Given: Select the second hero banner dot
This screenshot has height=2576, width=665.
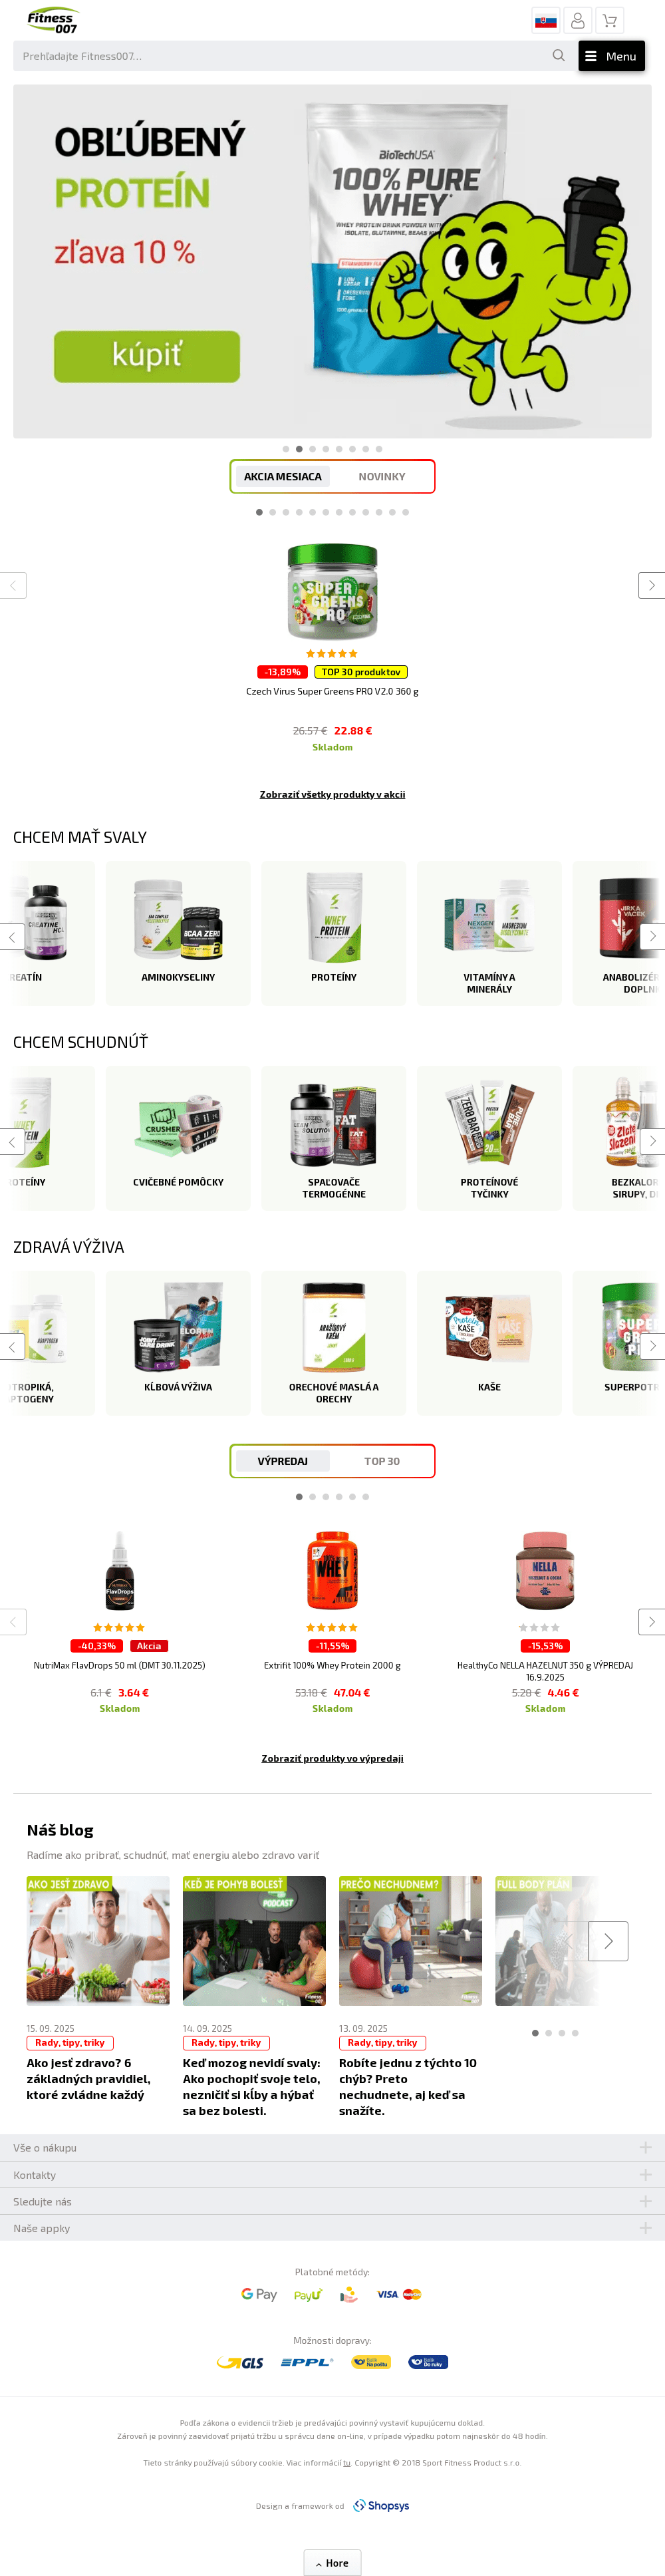Looking at the screenshot, I should click(299, 449).
